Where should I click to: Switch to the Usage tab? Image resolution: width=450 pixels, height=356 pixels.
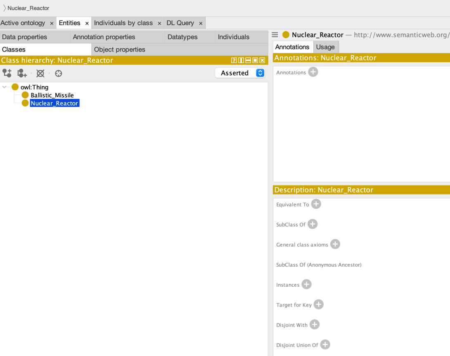pyautogui.click(x=326, y=47)
